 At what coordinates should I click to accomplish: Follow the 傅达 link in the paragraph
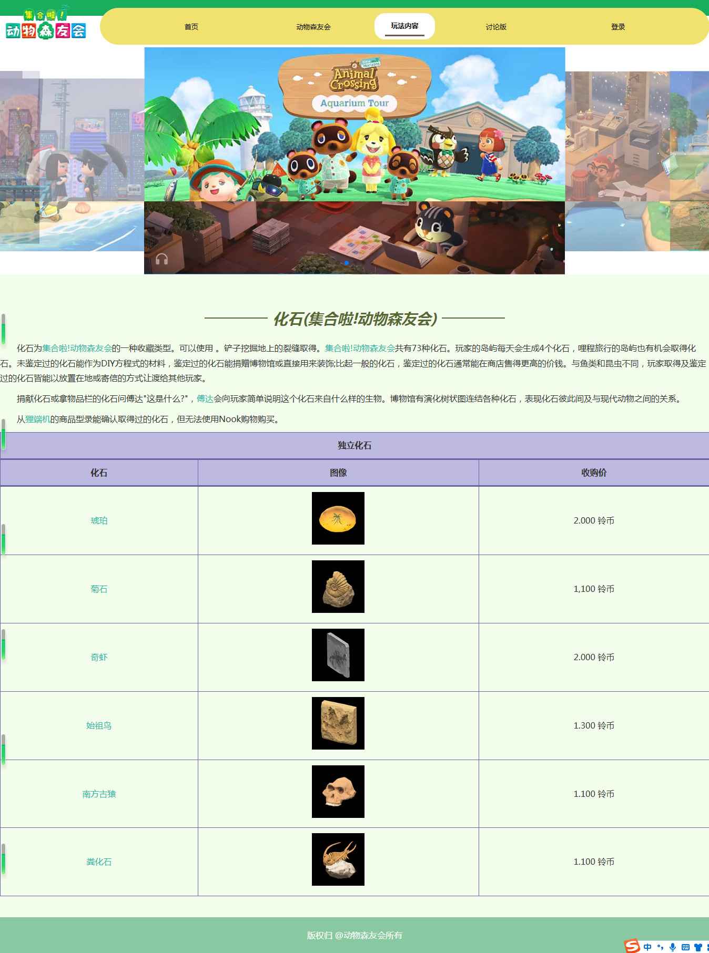[205, 399]
